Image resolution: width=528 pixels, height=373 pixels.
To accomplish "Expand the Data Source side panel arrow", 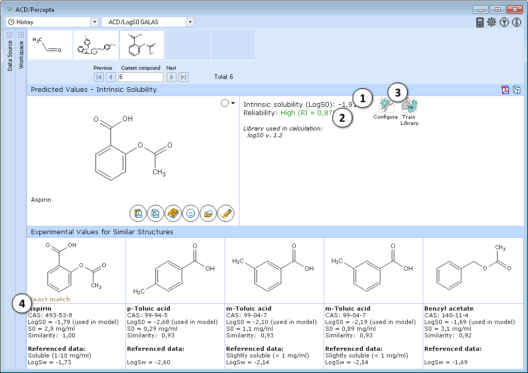I will (x=10, y=35).
